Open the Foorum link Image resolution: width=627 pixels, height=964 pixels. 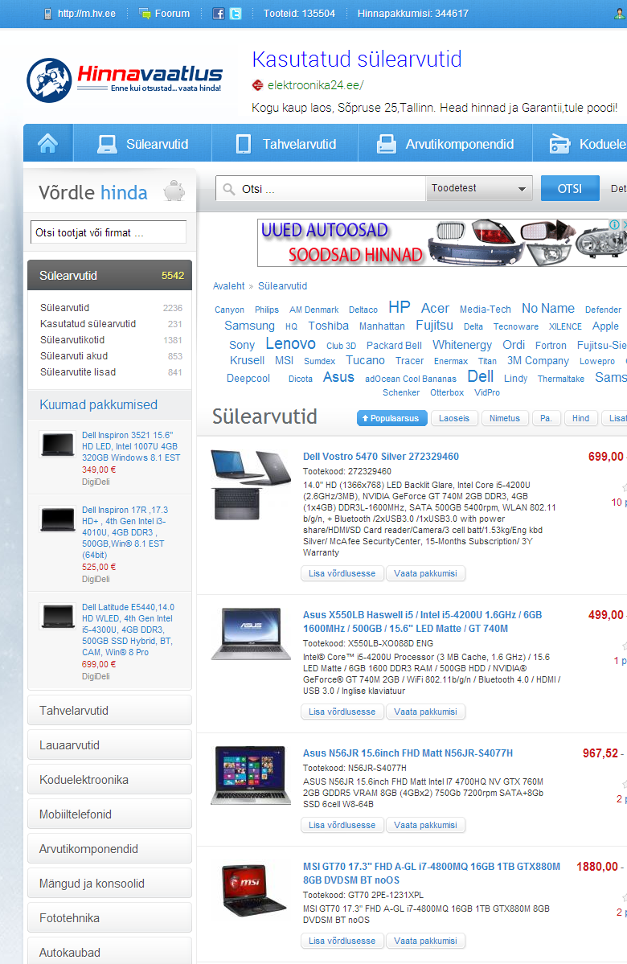click(x=165, y=14)
